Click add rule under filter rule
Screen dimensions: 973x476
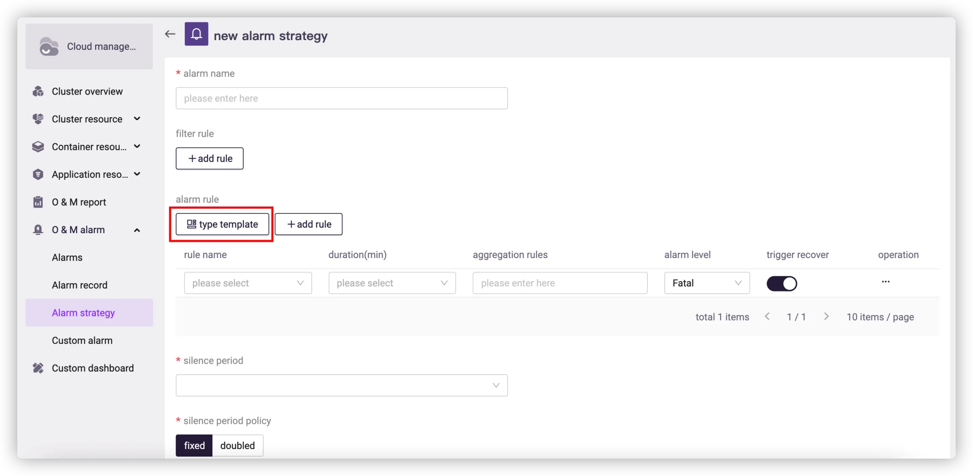209,158
